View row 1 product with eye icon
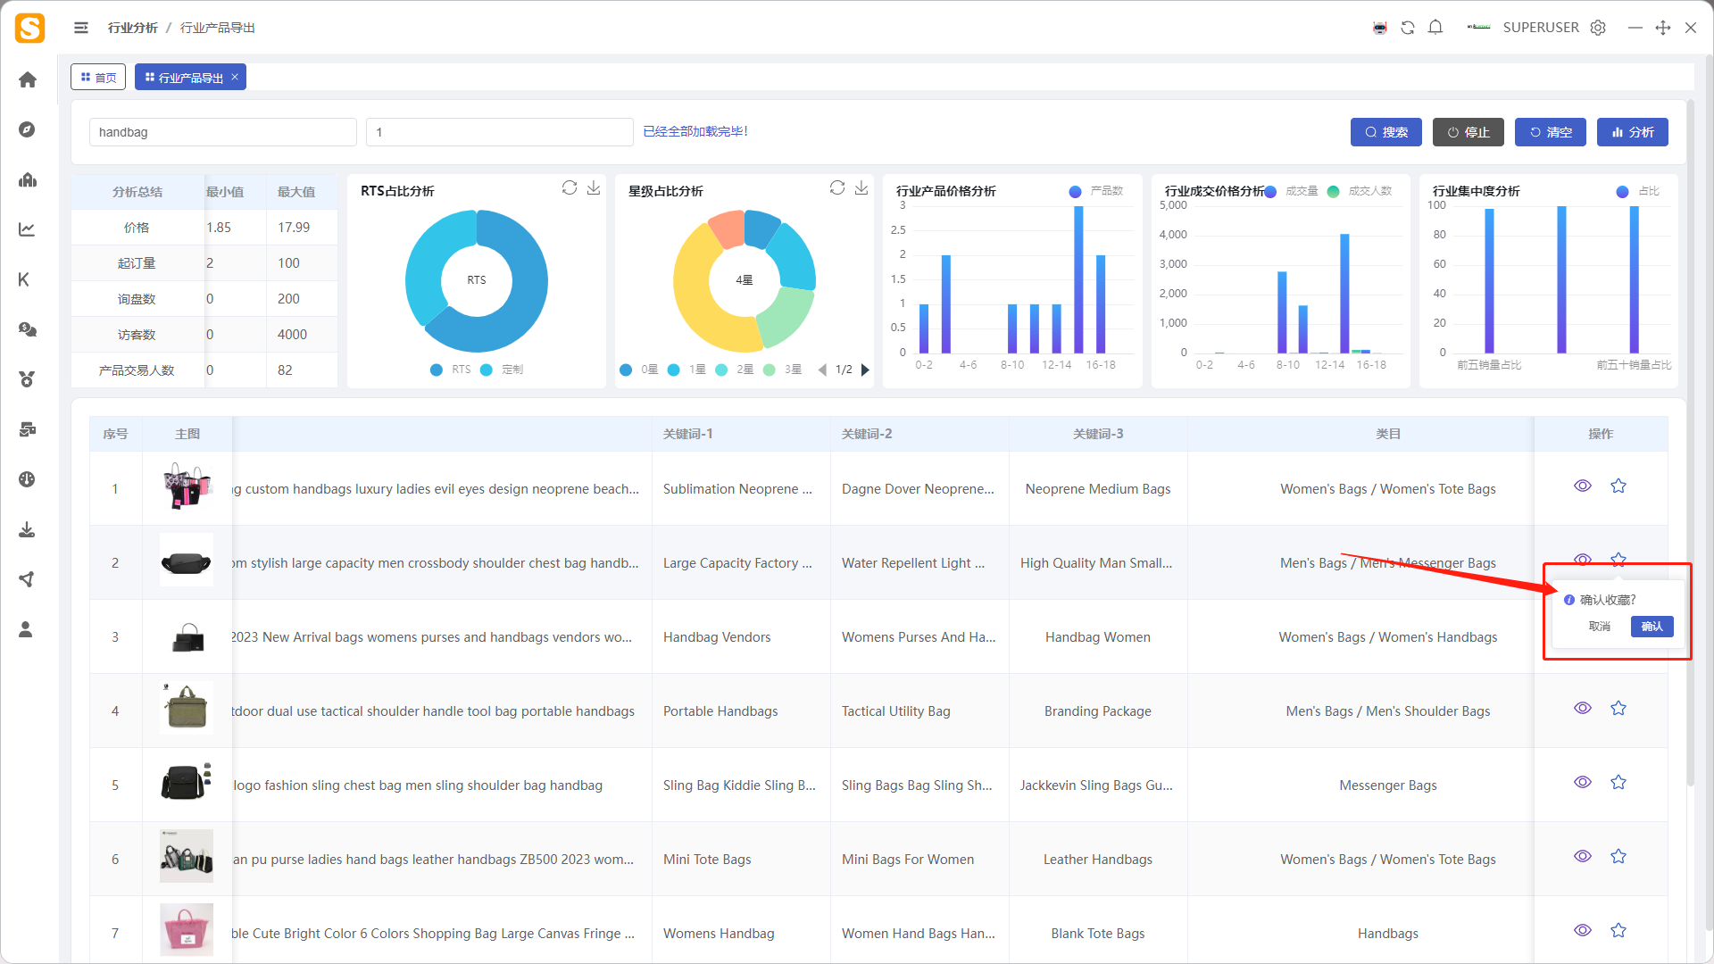 tap(1583, 486)
